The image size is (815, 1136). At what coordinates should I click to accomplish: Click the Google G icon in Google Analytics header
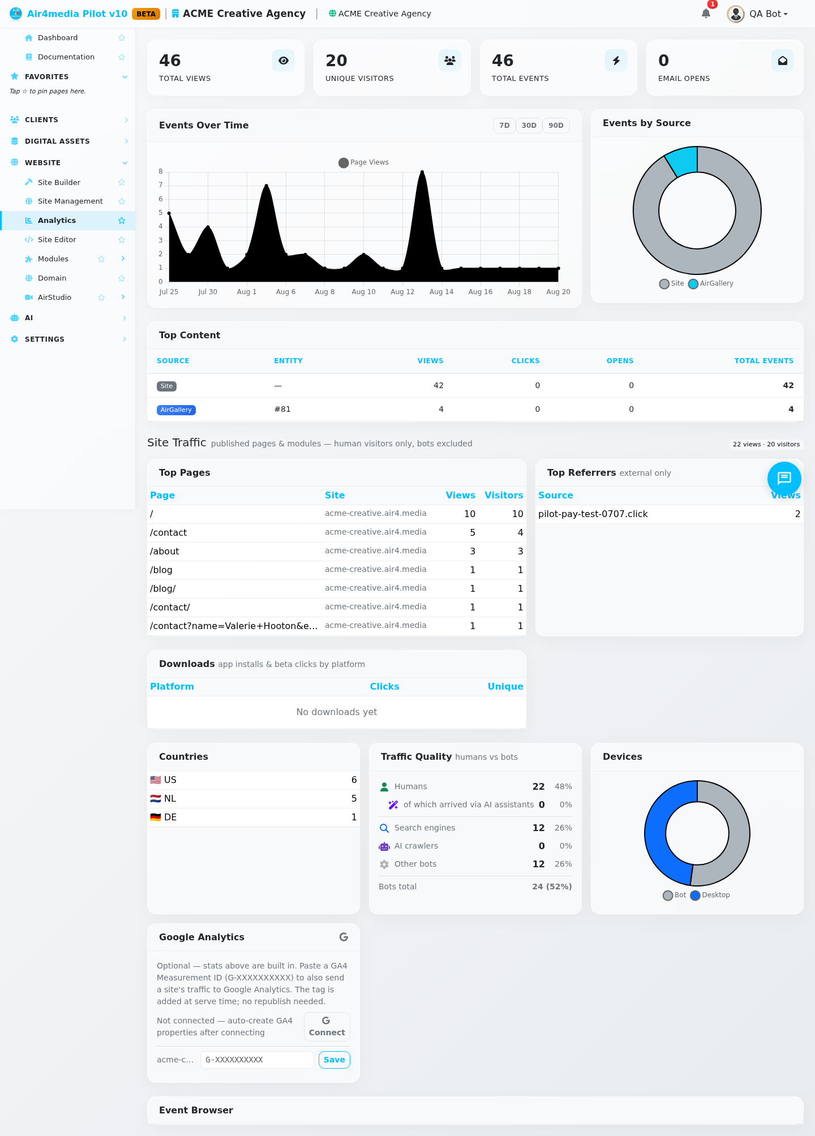point(344,937)
